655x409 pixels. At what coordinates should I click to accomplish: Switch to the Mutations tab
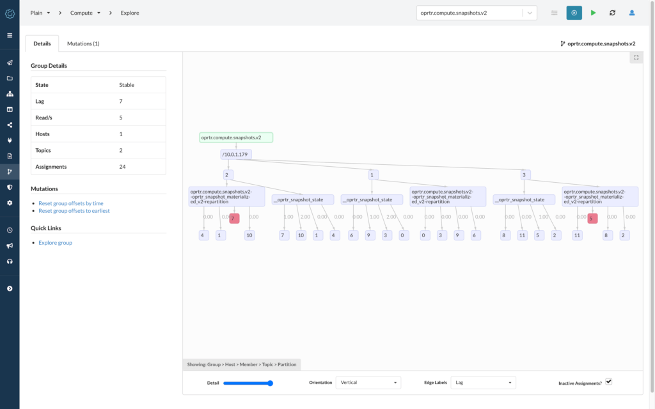click(83, 44)
